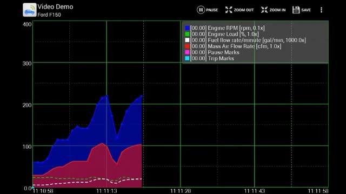346x194 pixels.
Task: Select the blue Engine RPM swatch
Action: point(187,28)
